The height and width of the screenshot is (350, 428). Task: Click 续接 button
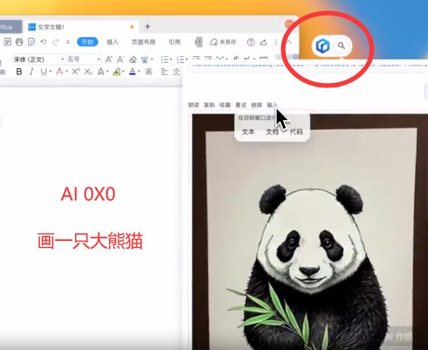point(256,104)
